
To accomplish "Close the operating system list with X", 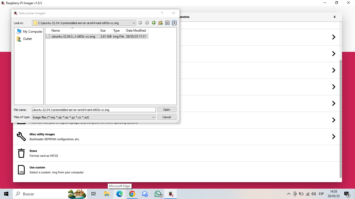I will coord(334,17).
